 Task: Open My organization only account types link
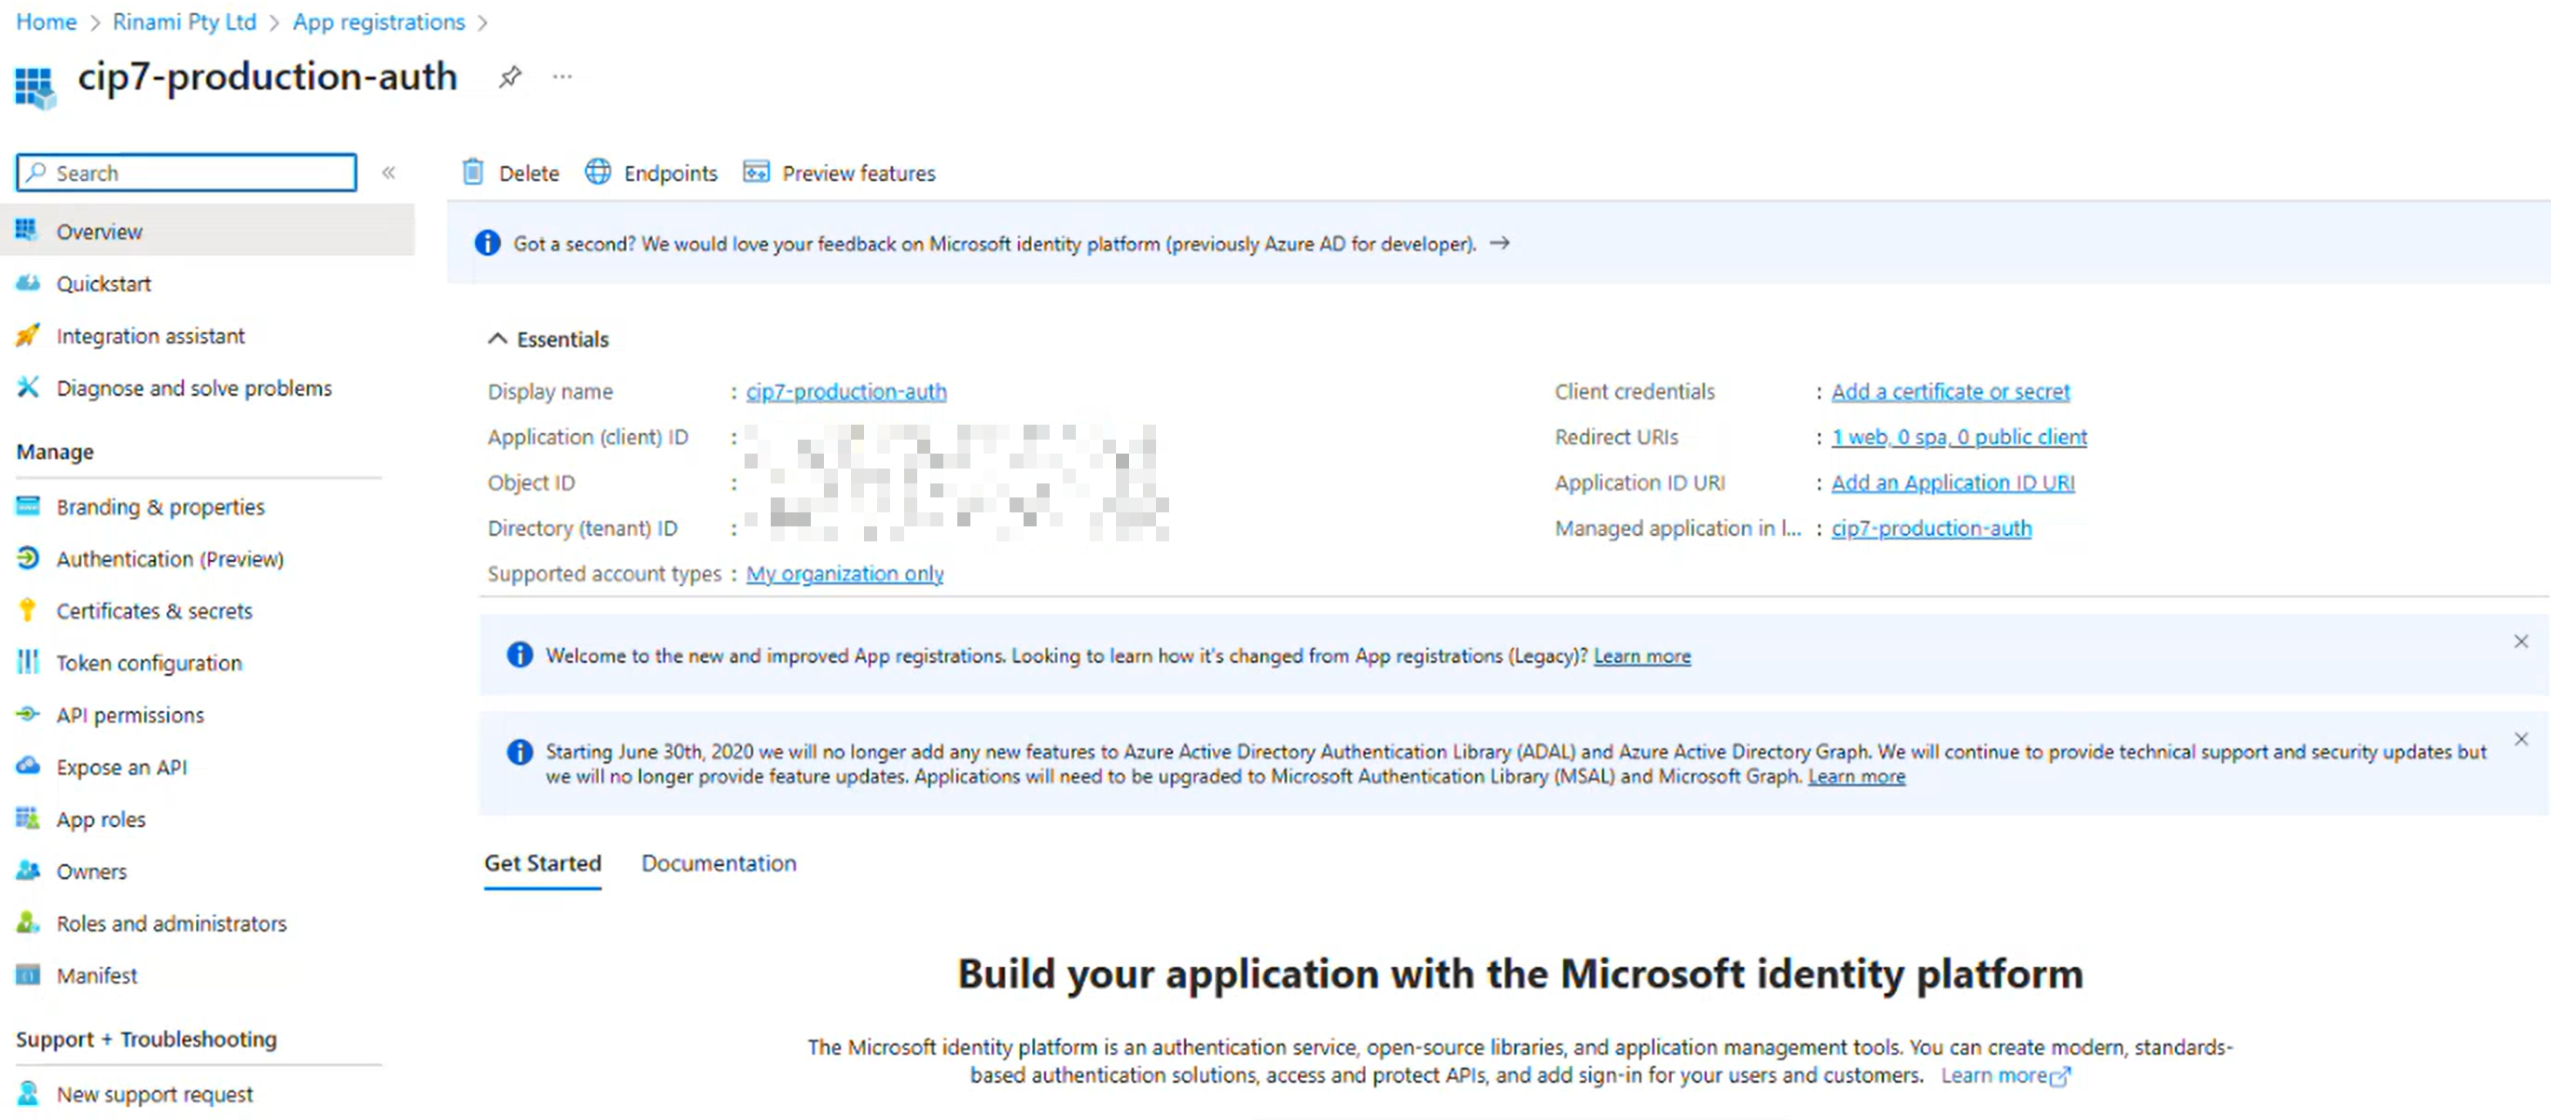tap(844, 573)
